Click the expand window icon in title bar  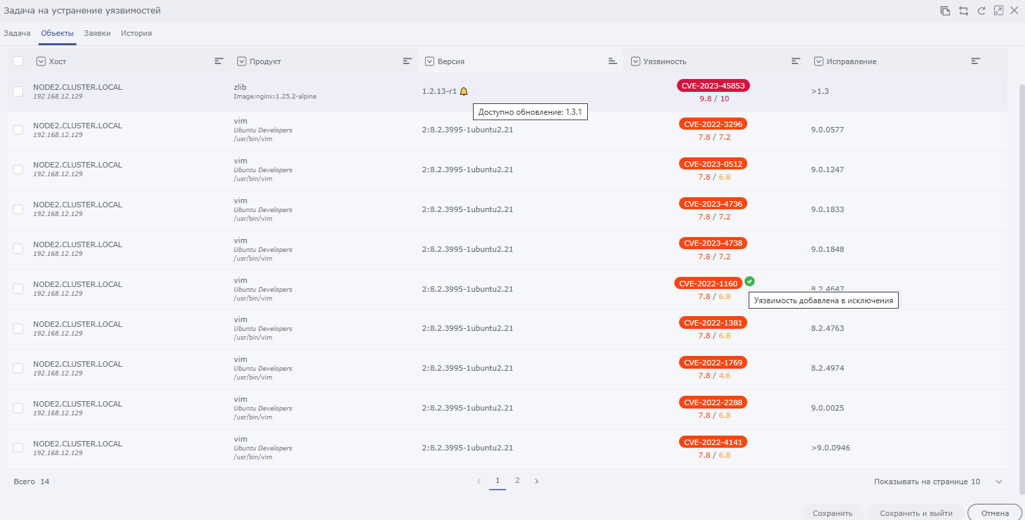click(998, 11)
